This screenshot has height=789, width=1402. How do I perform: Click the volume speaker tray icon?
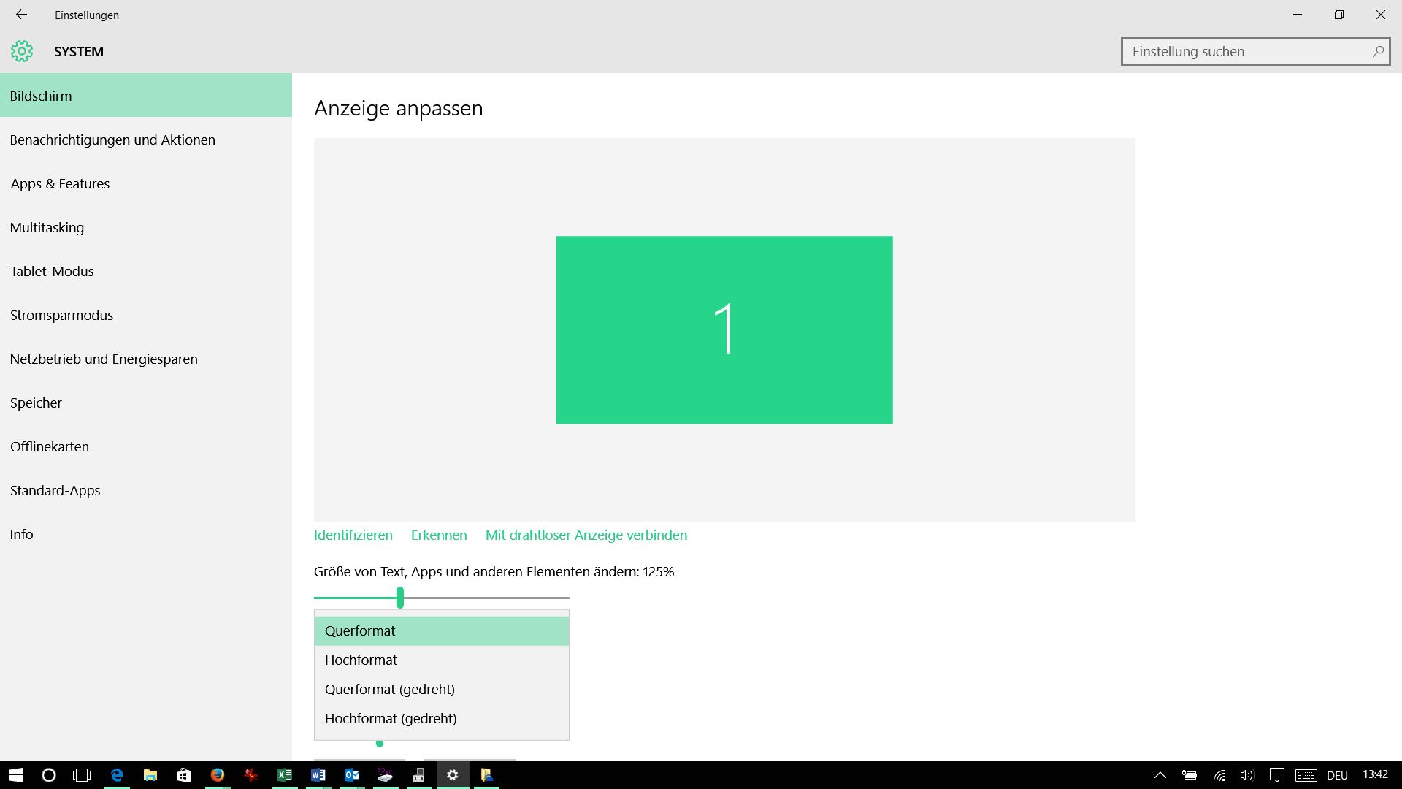click(x=1246, y=775)
